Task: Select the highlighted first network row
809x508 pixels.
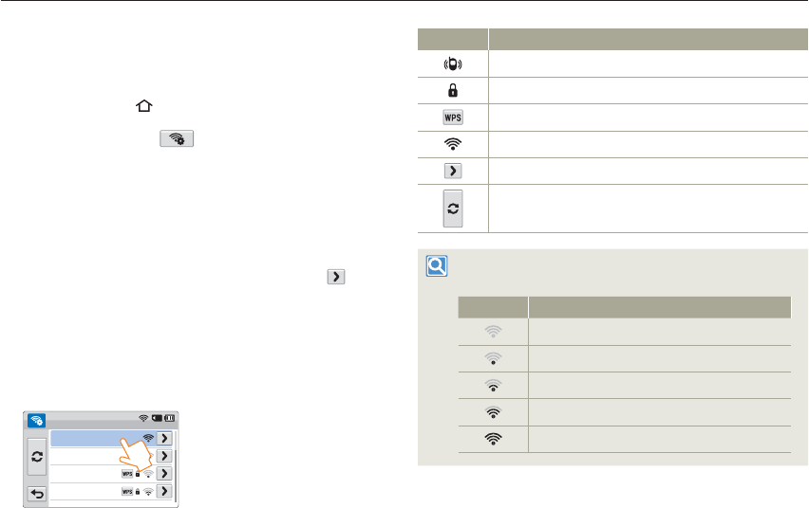Action: pyautogui.click(x=95, y=438)
